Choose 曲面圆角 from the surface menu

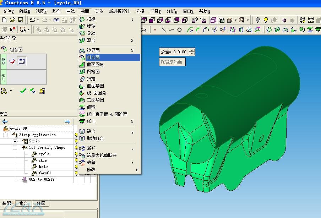(95, 65)
